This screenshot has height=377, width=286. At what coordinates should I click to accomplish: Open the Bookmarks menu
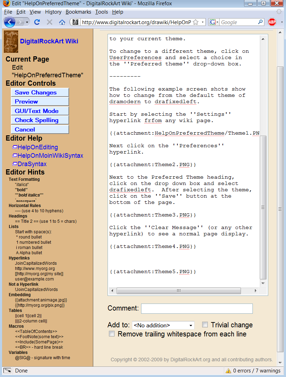click(x=78, y=12)
